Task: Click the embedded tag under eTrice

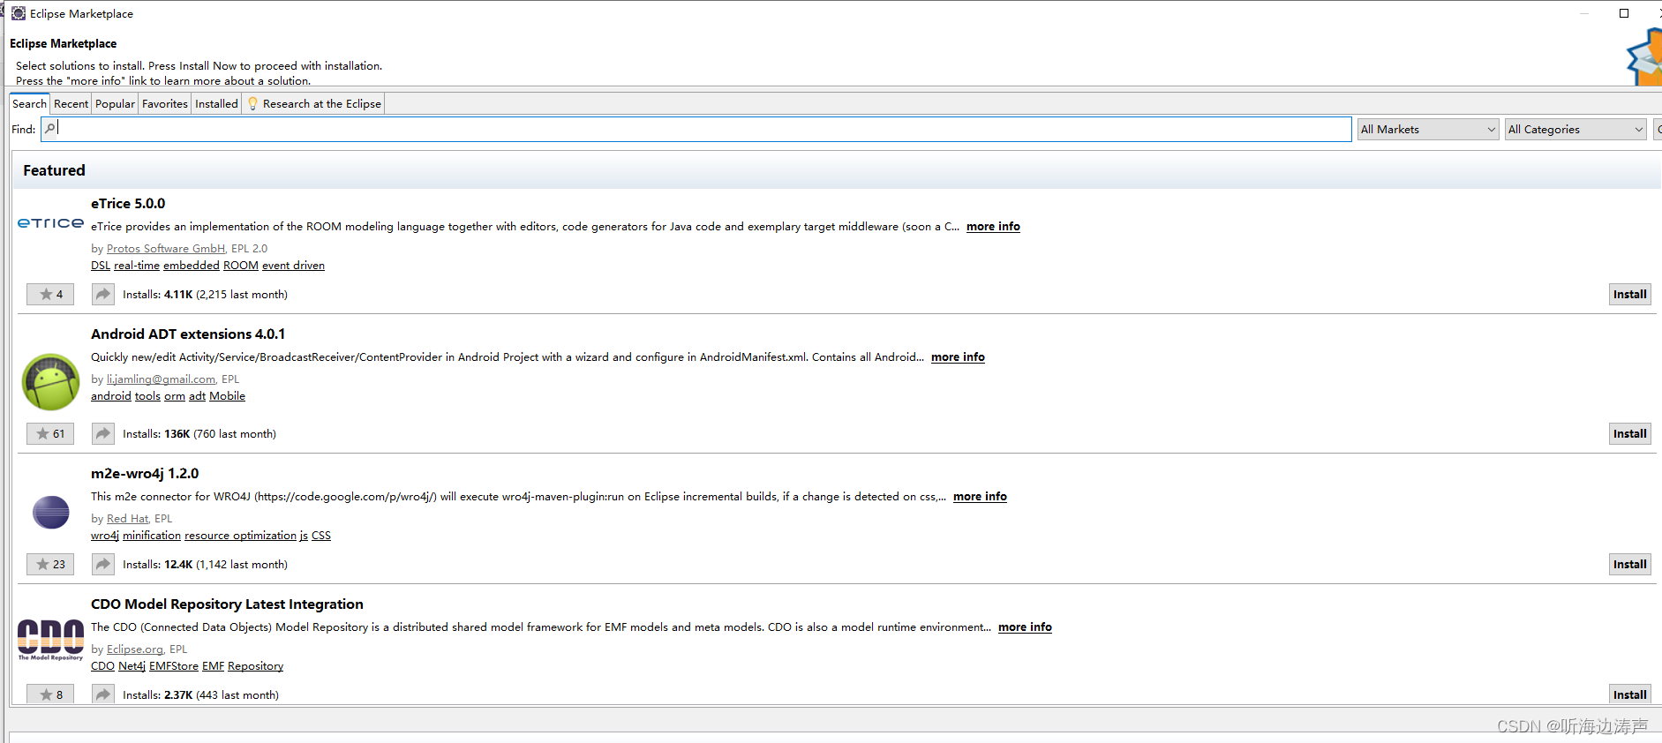Action: point(192,266)
